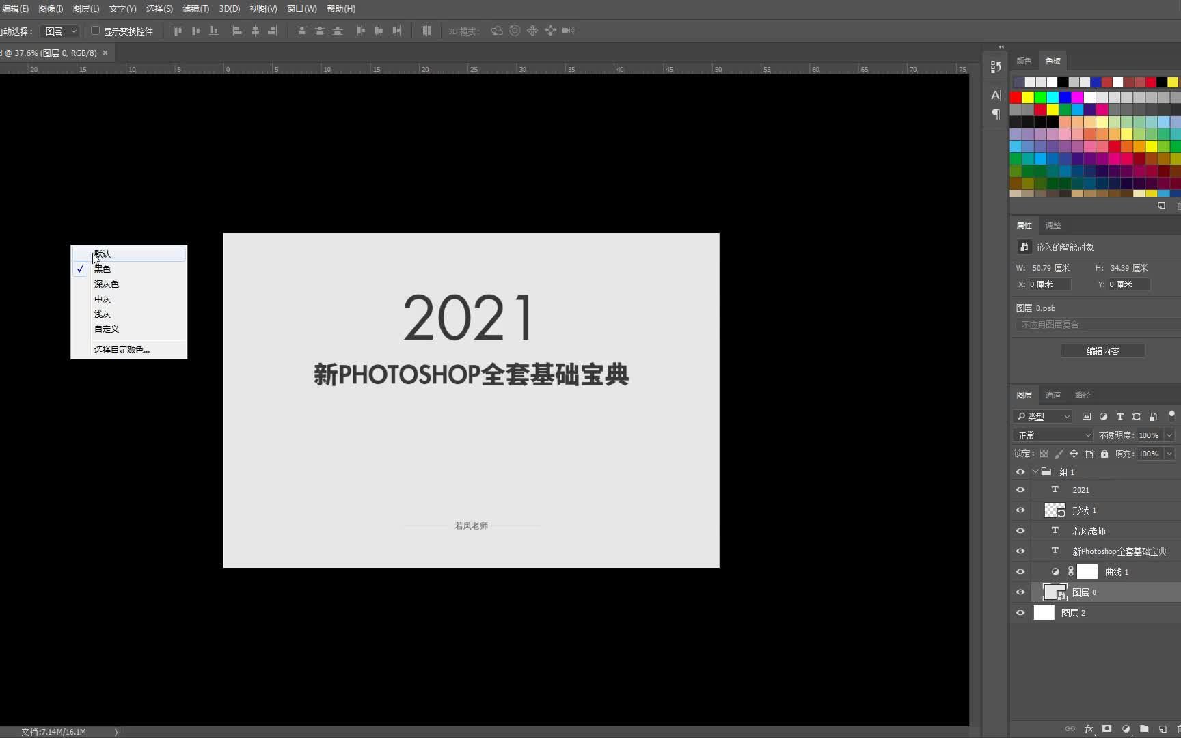Hide the 图层 0 layer
1181x738 pixels.
(x=1020, y=592)
